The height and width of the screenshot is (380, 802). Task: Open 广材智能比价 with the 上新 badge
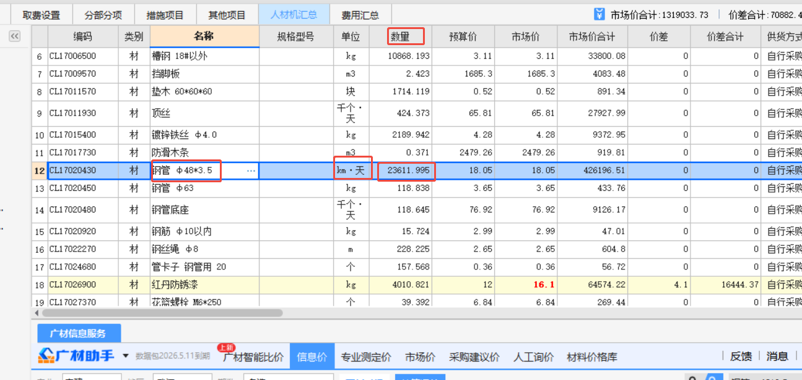pos(255,357)
